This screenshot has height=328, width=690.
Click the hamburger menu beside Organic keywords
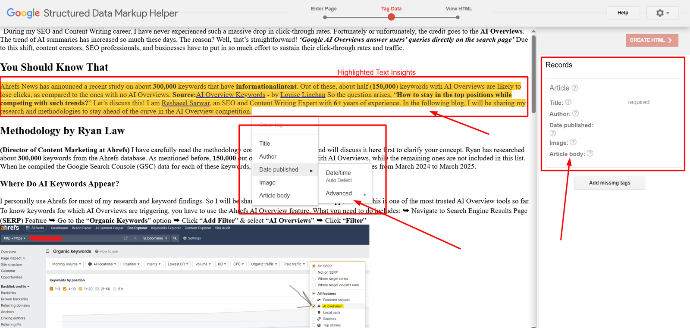coord(47,251)
